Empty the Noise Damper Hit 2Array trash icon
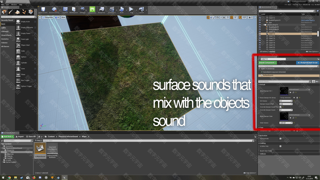This screenshot has width=320, height=180. coord(297,97)
